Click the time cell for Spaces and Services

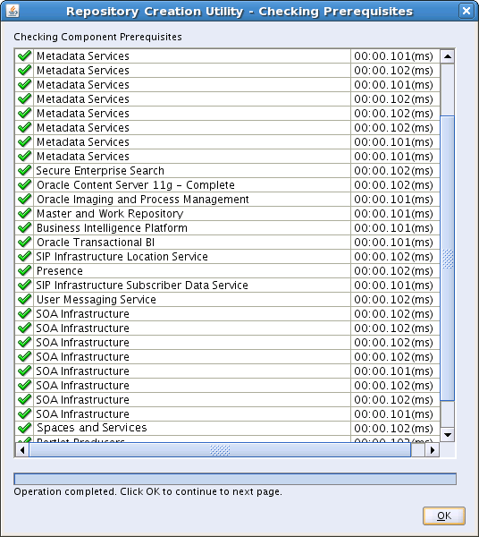tap(395, 429)
